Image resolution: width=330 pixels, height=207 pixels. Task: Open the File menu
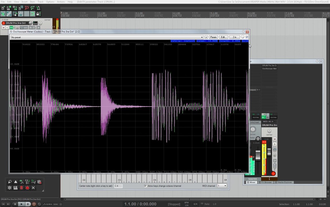(3, 2)
